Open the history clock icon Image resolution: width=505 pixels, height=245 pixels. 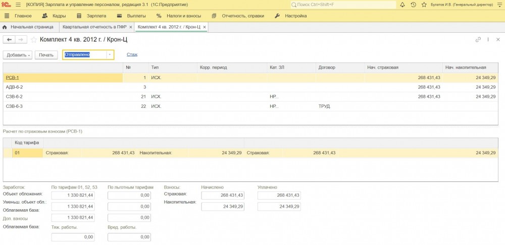414,5
